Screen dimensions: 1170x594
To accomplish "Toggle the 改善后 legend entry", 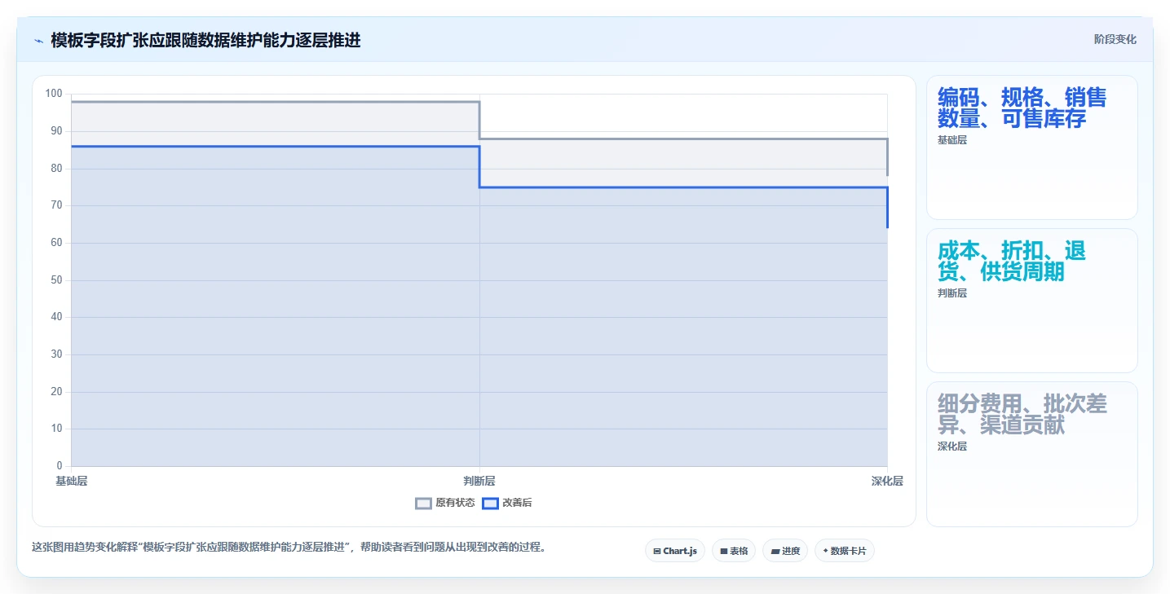I will click(507, 503).
